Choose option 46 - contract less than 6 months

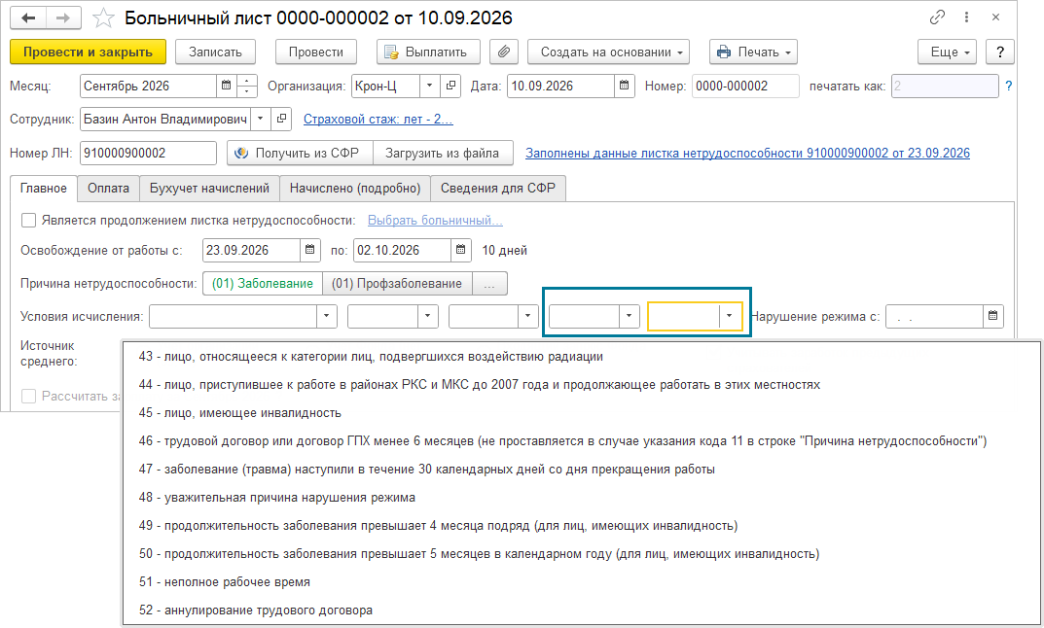581,441
